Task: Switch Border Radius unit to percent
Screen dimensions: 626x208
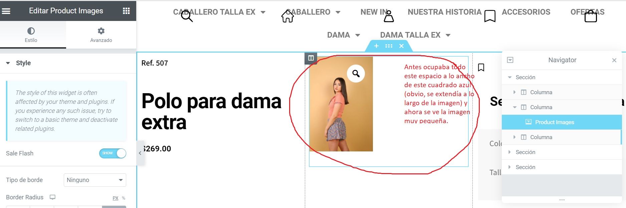Action: point(124,198)
